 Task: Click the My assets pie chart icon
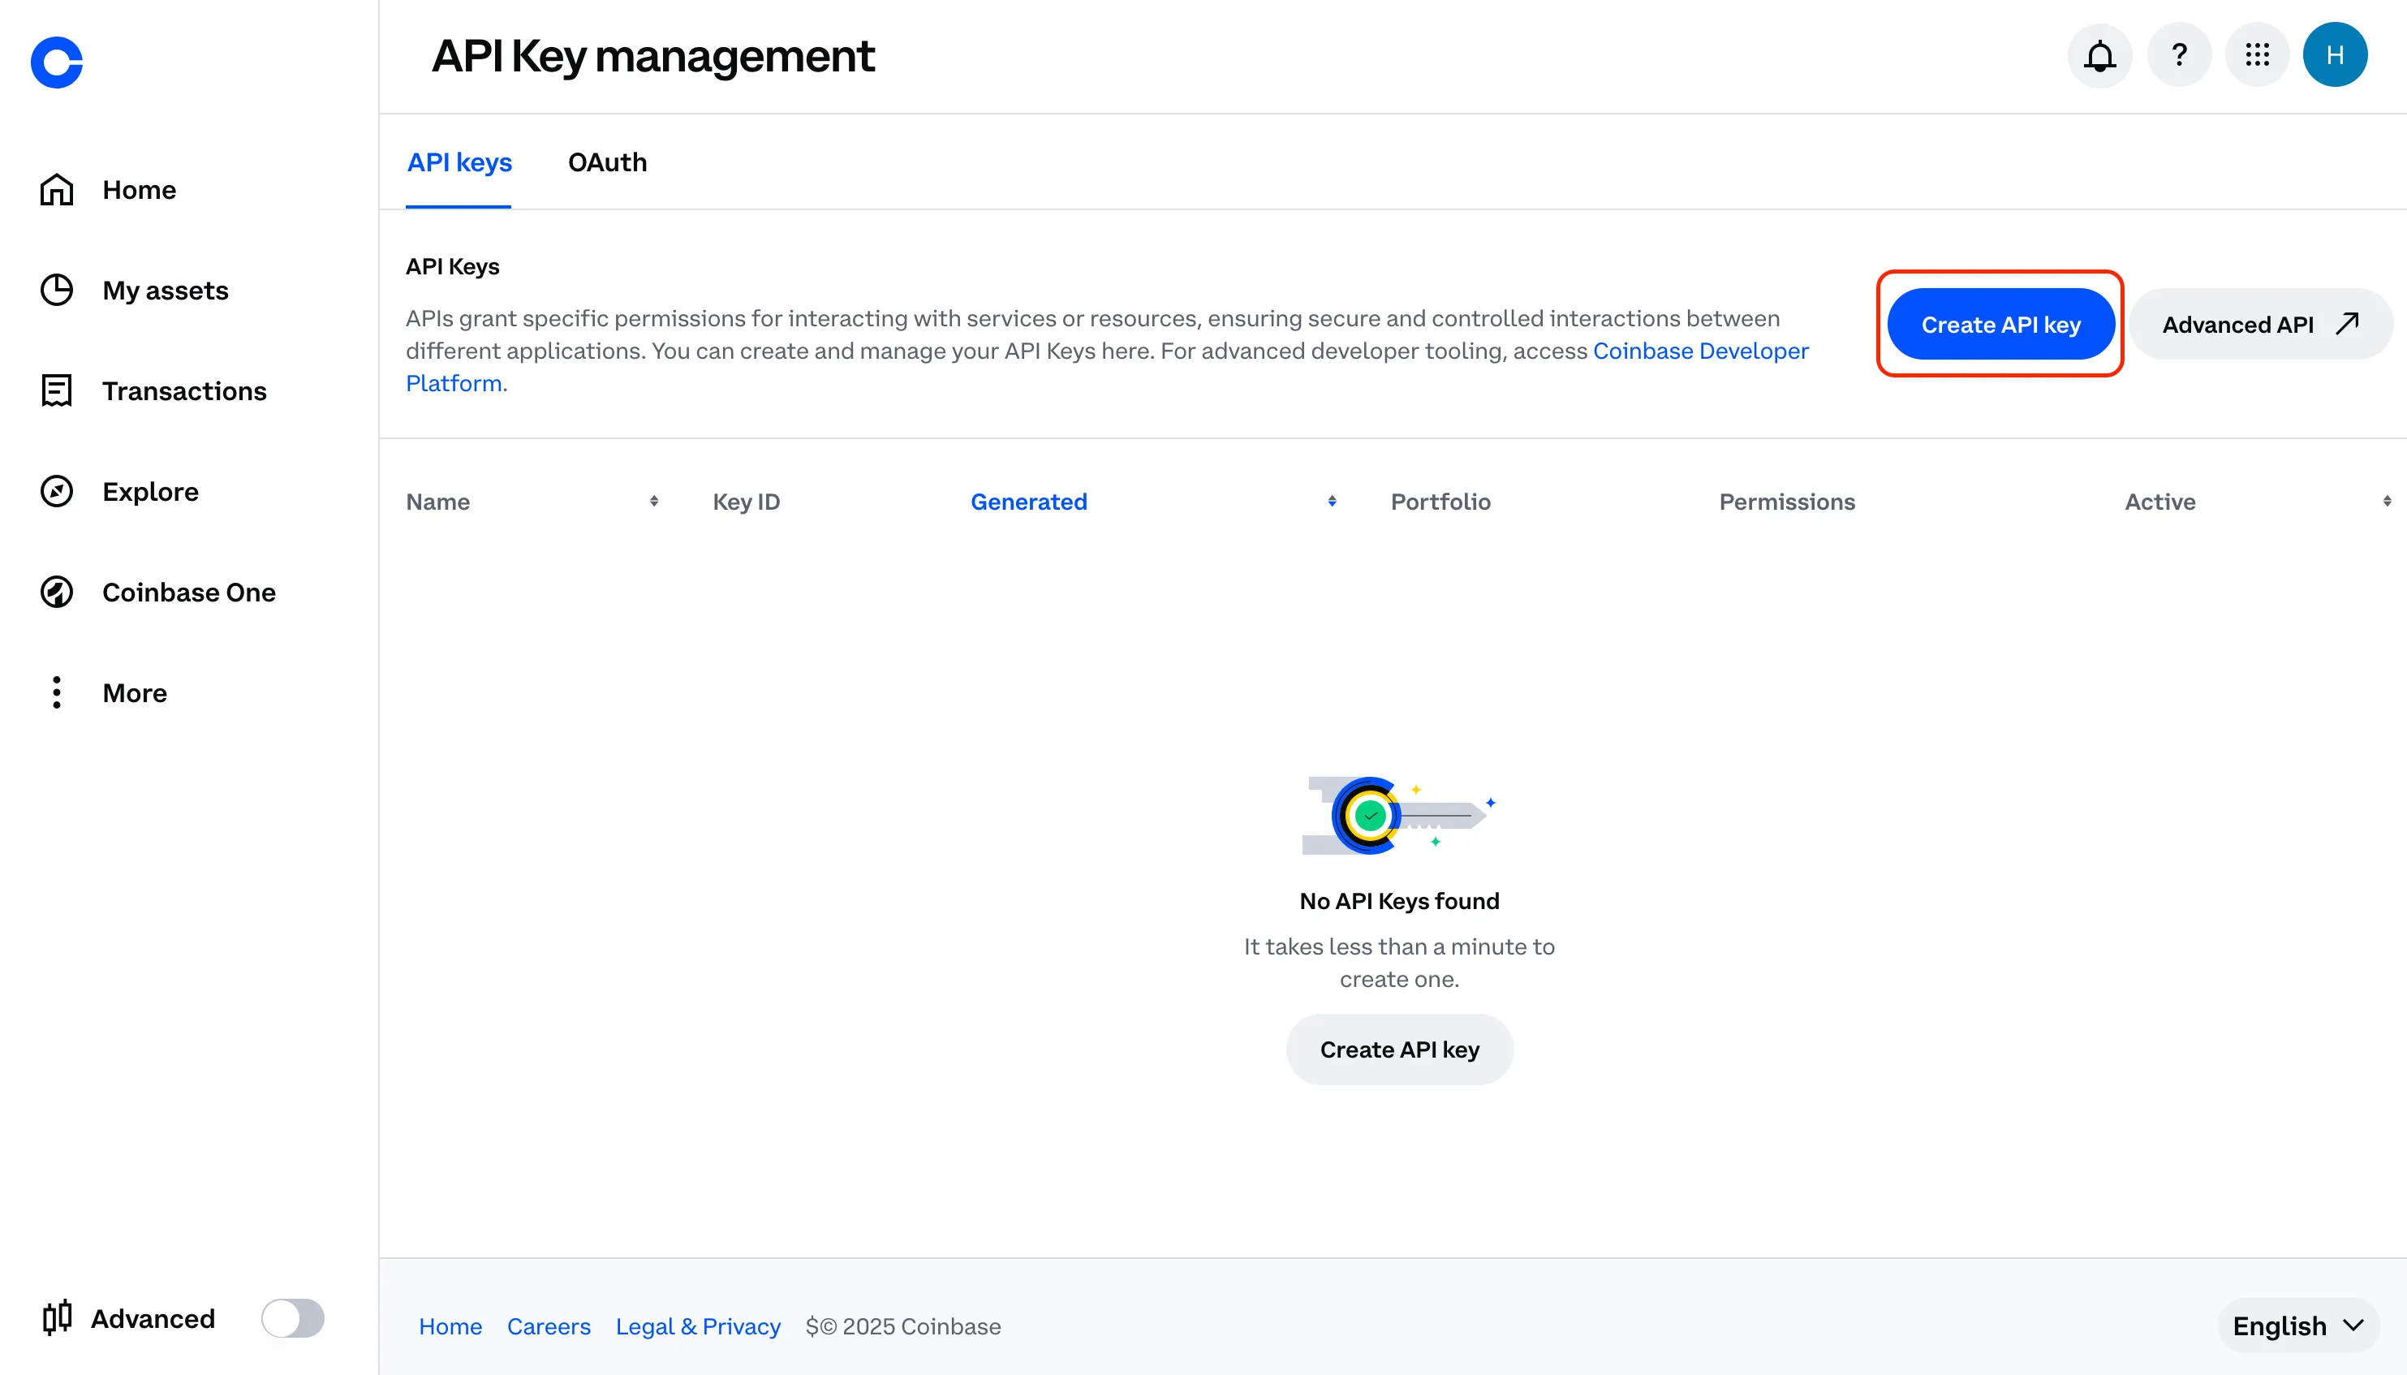[x=57, y=290]
